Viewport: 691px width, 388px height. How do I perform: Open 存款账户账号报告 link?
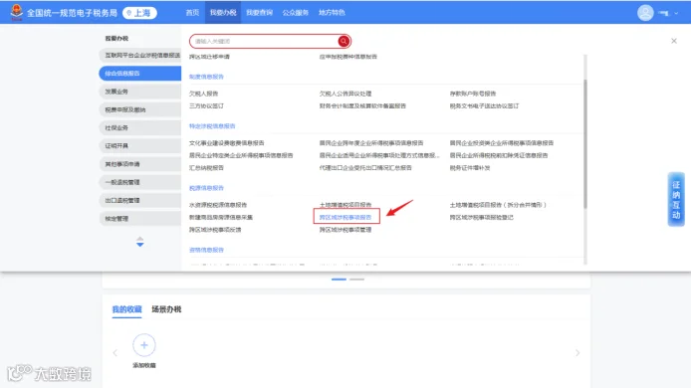click(472, 94)
